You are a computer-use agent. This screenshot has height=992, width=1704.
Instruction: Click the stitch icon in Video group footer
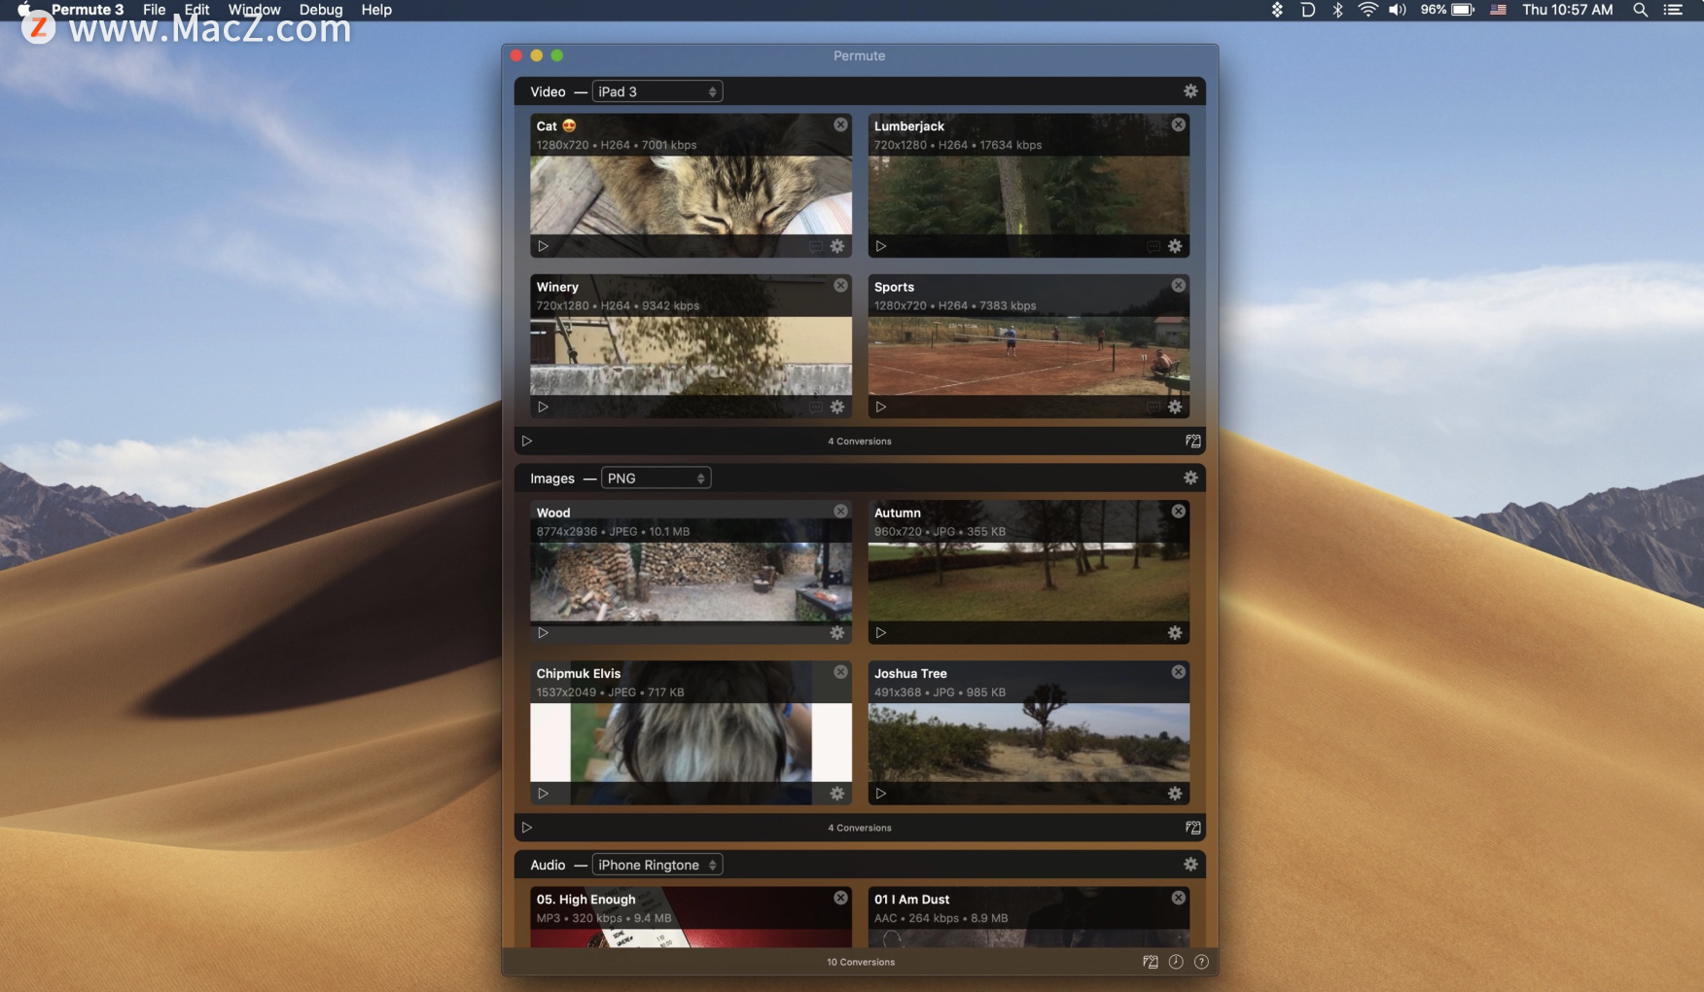pos(1192,441)
